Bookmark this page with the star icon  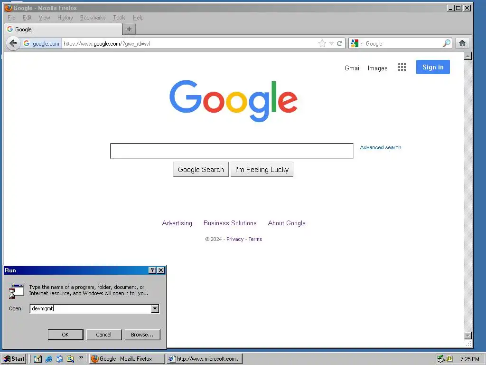click(322, 43)
